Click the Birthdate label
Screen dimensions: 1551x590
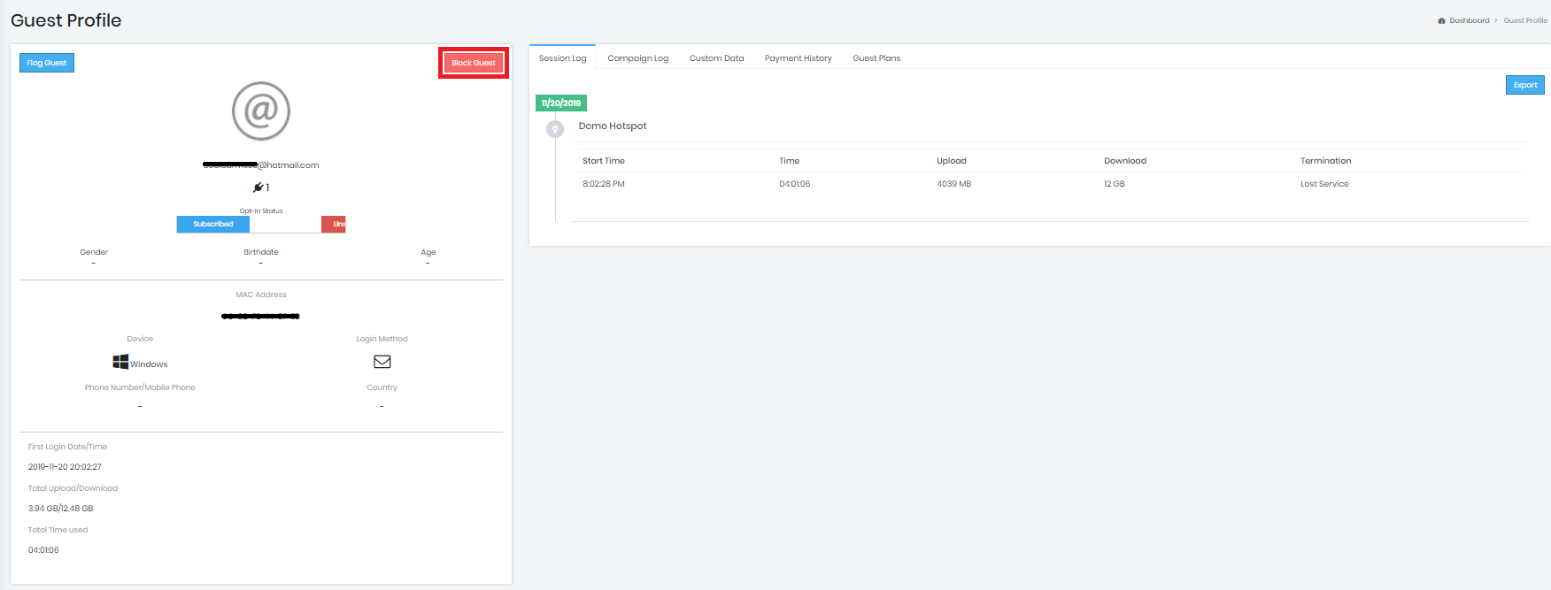tap(261, 252)
